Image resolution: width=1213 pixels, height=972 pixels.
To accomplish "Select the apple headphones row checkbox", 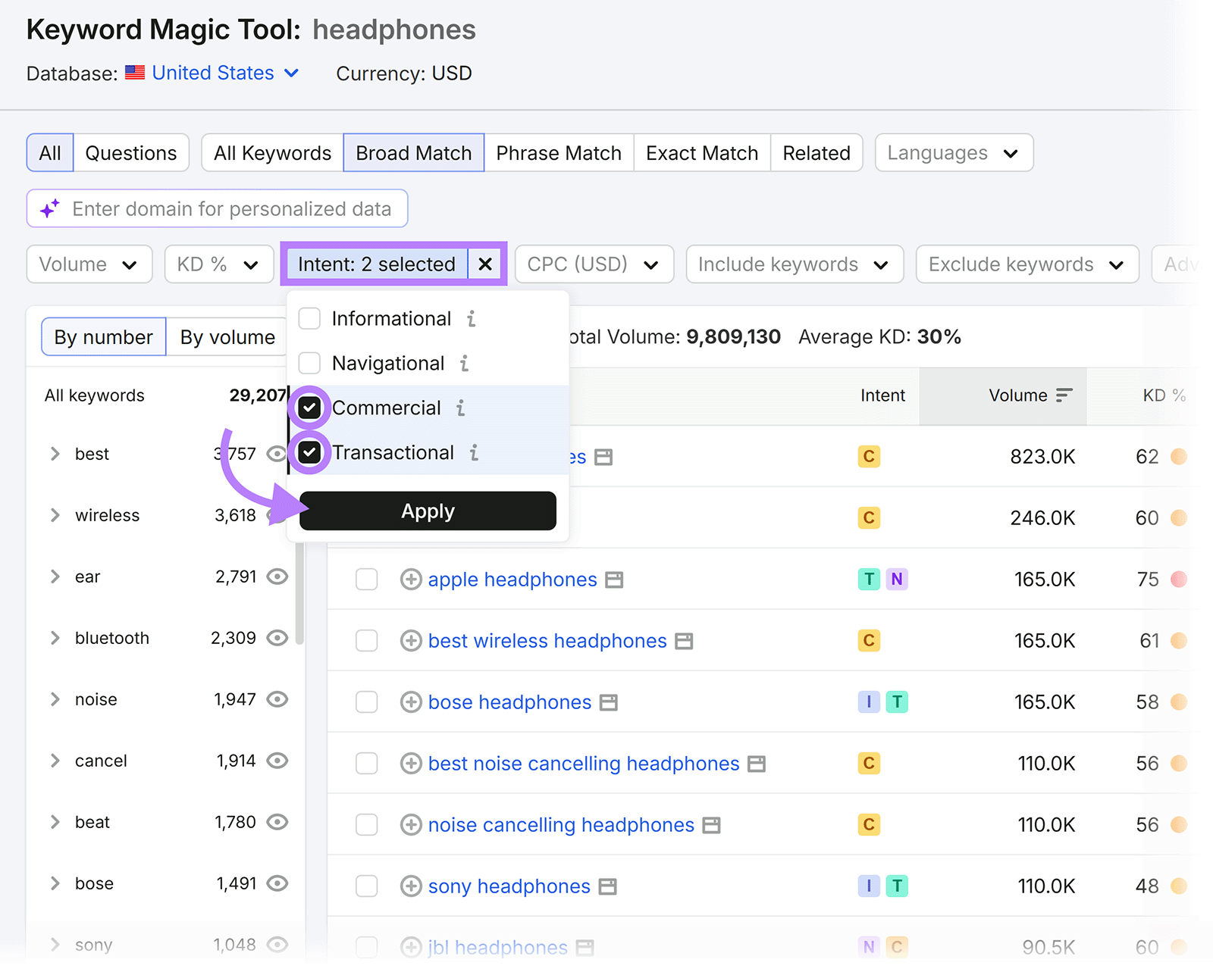I will (x=367, y=580).
